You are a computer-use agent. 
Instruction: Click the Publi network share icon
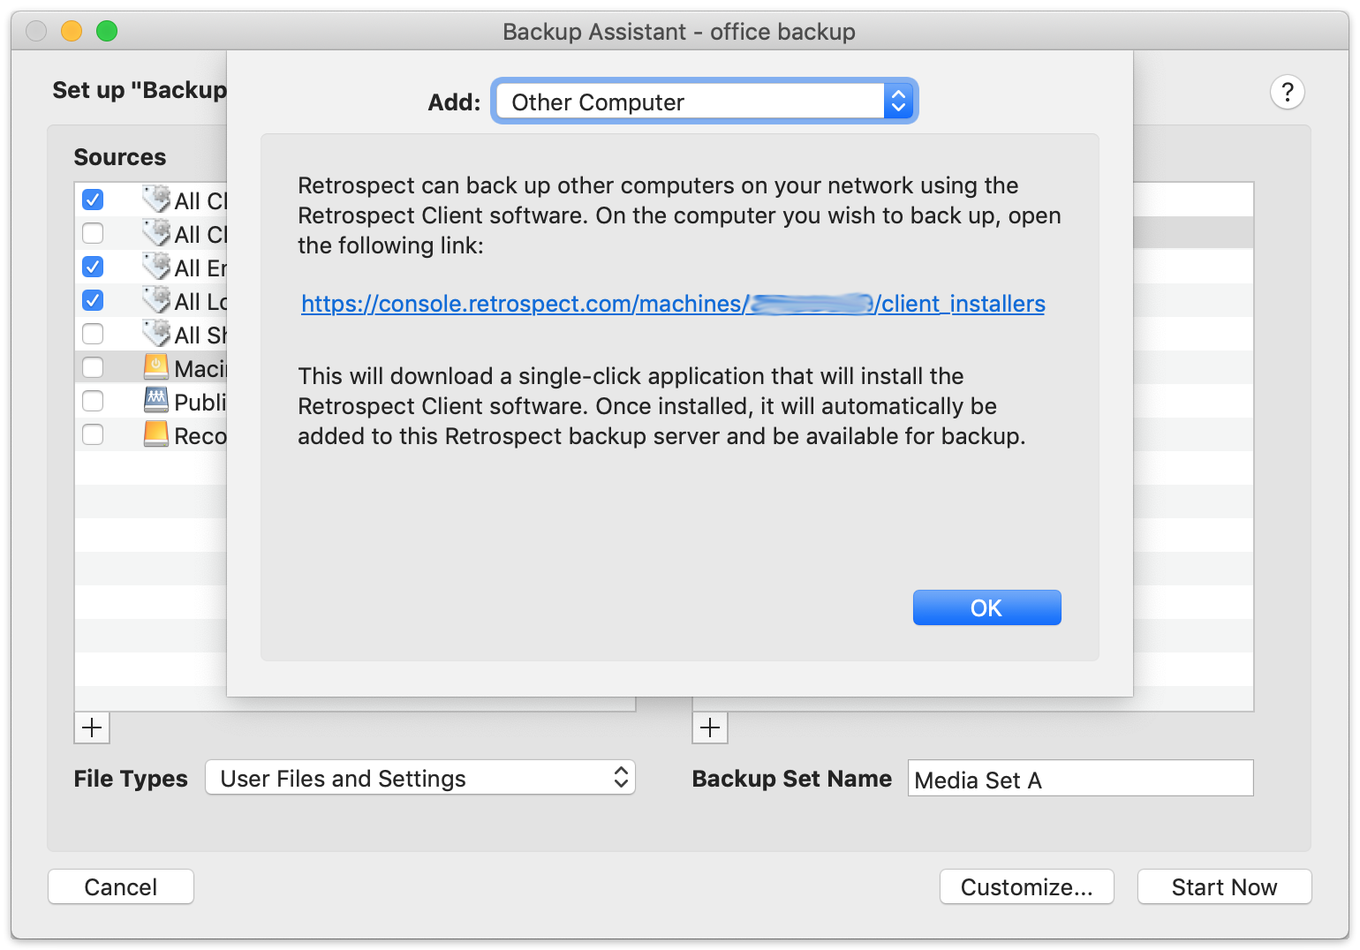[156, 400]
